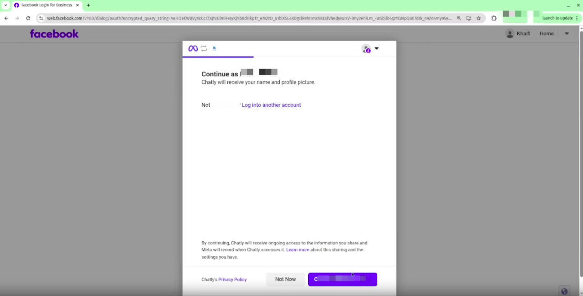Open the Learn more link
The height and width of the screenshot is (296, 583).
click(x=298, y=250)
